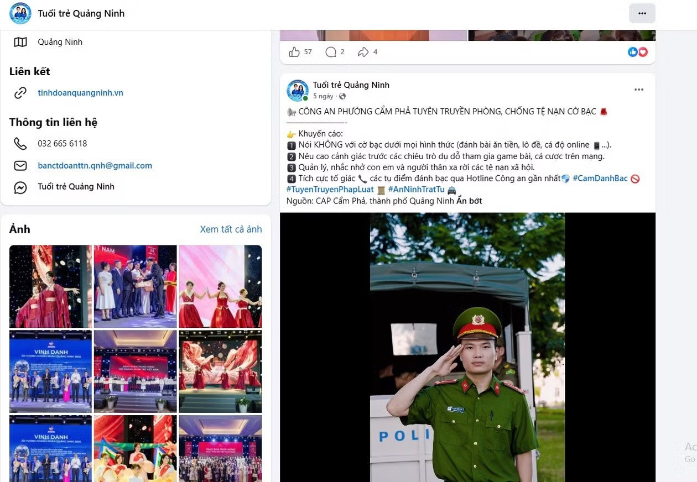
Task: Click the Quảng Ninh location text
Action: coord(60,42)
